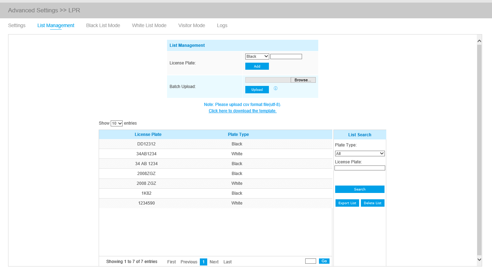The image size is (492, 269).
Task: Click the license plate entry field beside Black
Action: pos(286,56)
